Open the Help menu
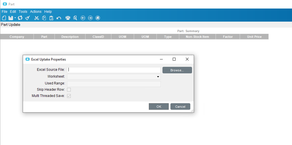 [48, 12]
